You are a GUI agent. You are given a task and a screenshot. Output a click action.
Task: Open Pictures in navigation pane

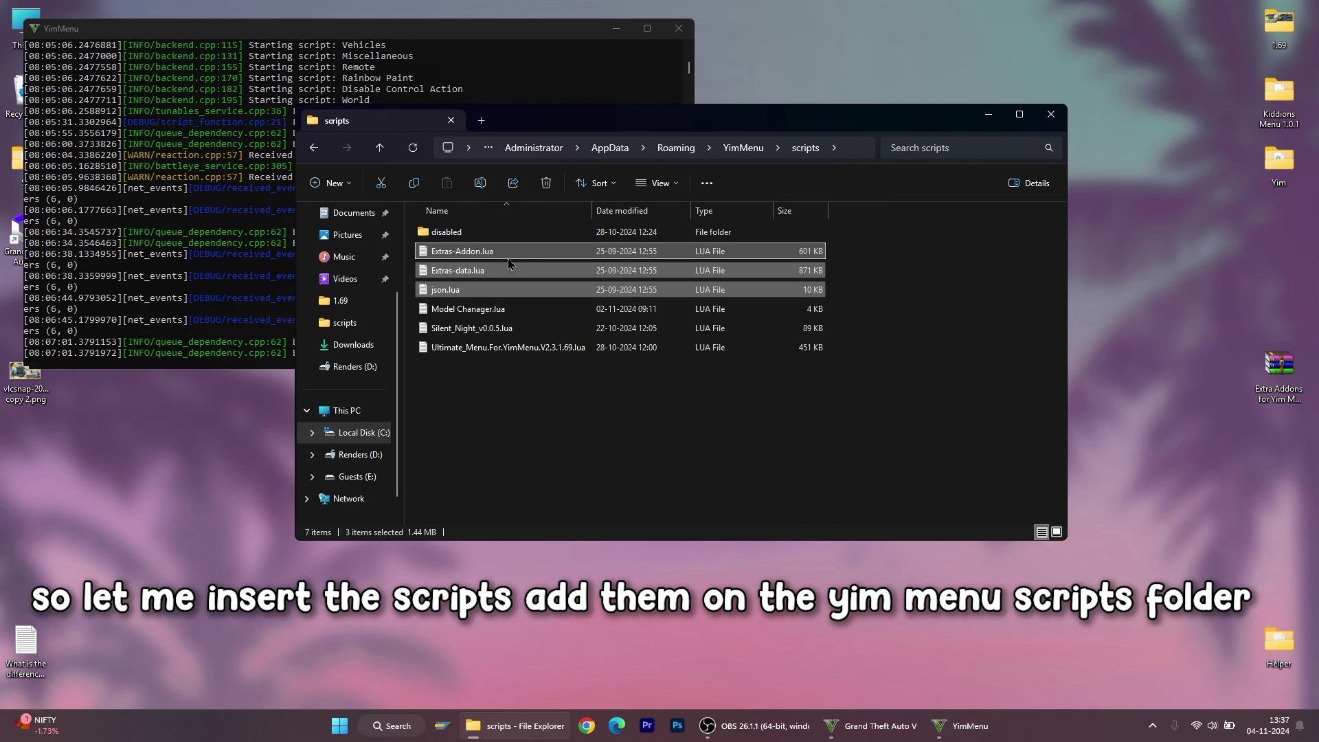[x=347, y=235]
